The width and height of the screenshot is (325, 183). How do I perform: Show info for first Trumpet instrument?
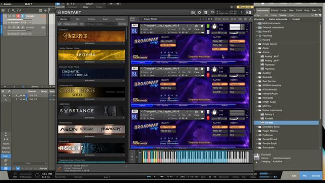point(202,26)
